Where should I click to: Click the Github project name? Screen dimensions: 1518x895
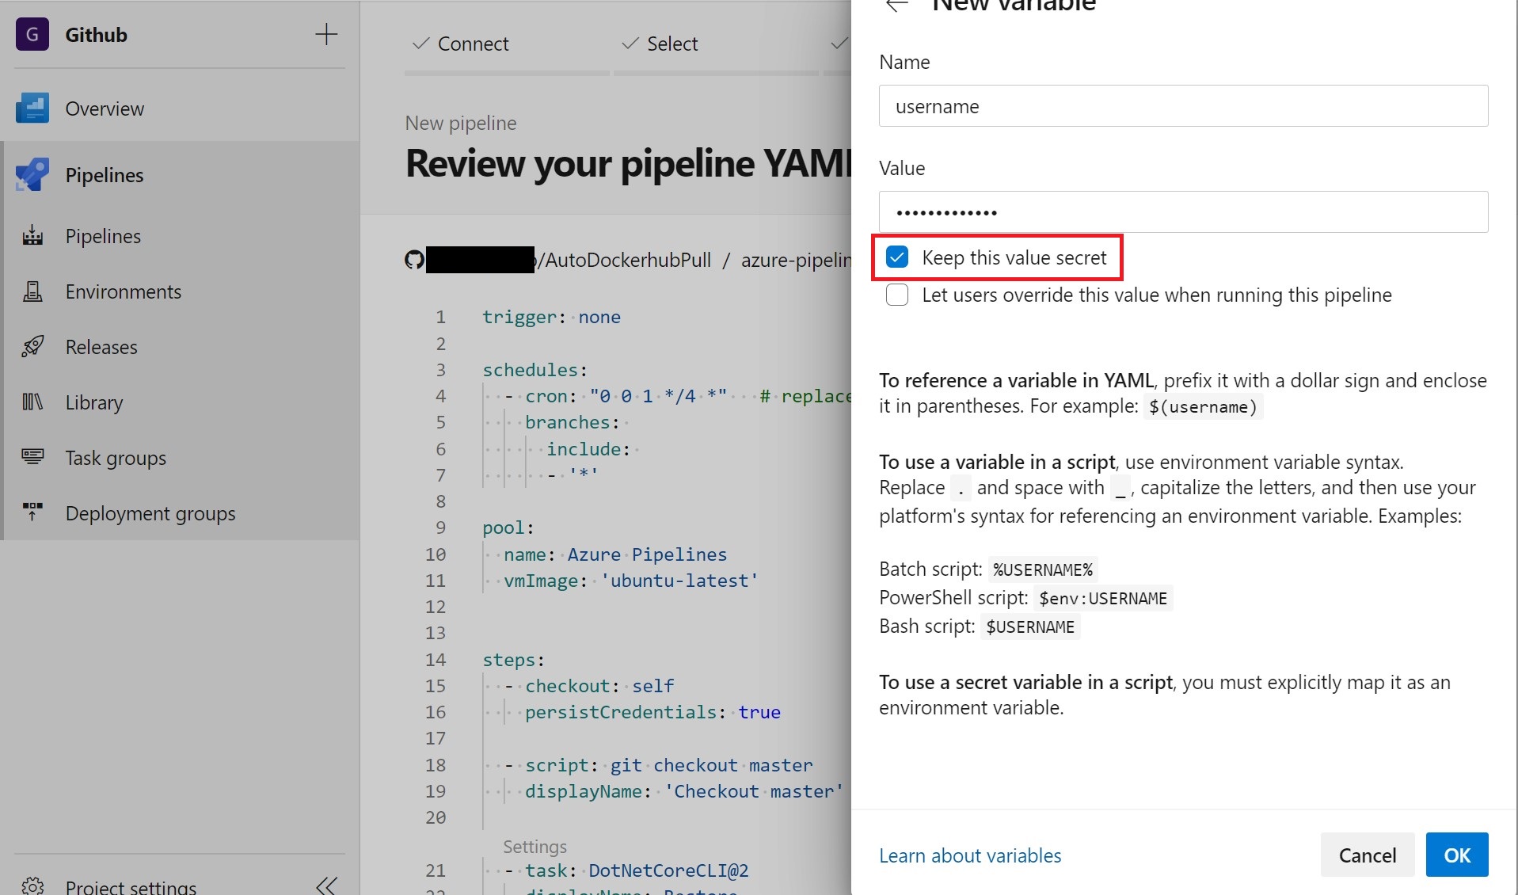point(96,35)
